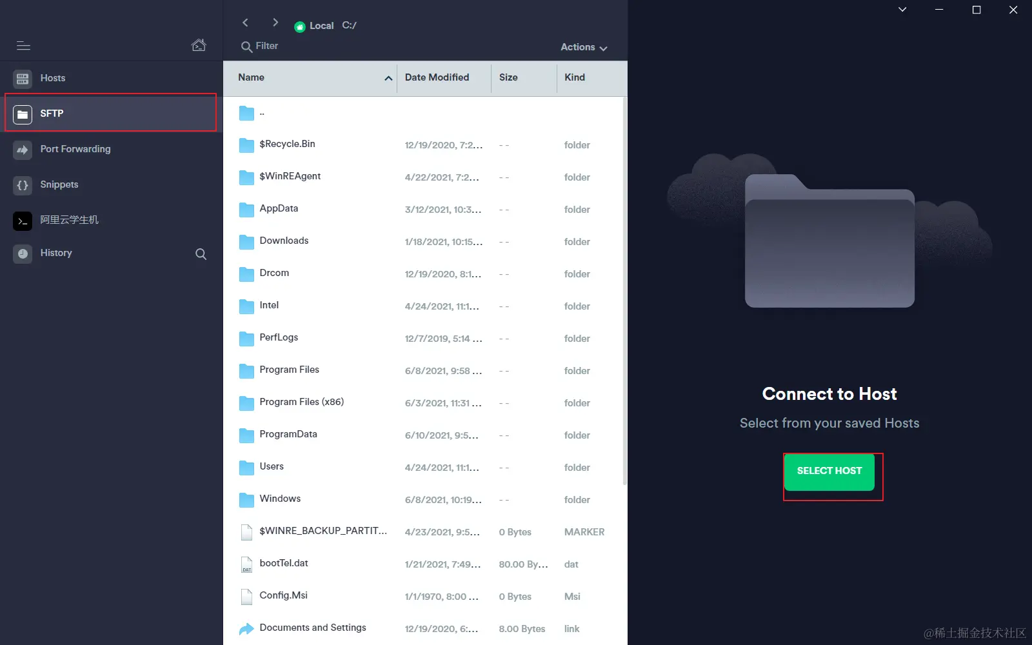Select the Intel folder
Image resolution: width=1032 pixels, height=645 pixels.
click(424, 306)
